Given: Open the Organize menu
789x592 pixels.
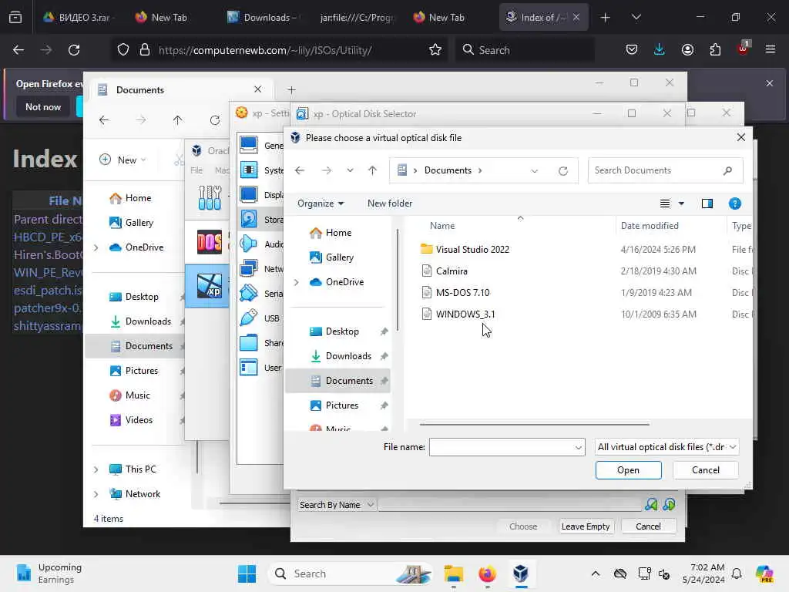Looking at the screenshot, I should [321, 203].
